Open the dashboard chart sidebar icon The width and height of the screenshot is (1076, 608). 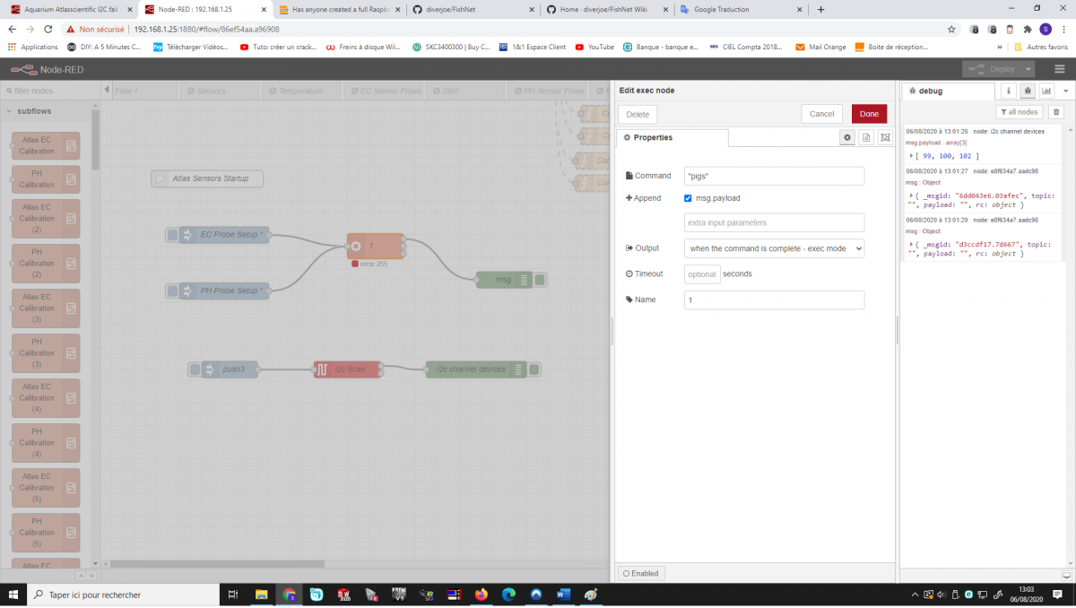(x=1046, y=91)
